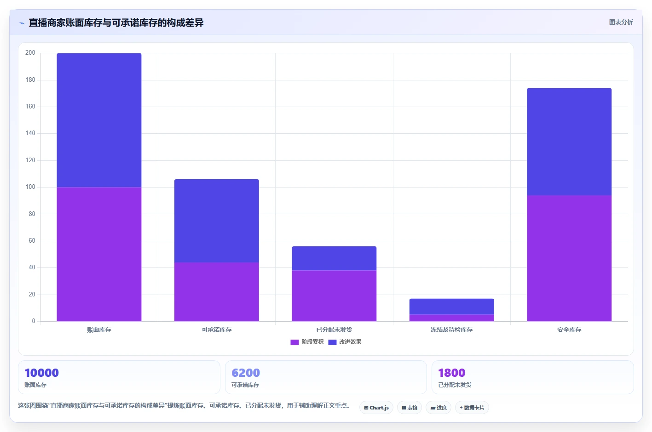Click the Chart.js chip icon
Image resolution: width=652 pixels, height=432 pixels.
[366, 408]
